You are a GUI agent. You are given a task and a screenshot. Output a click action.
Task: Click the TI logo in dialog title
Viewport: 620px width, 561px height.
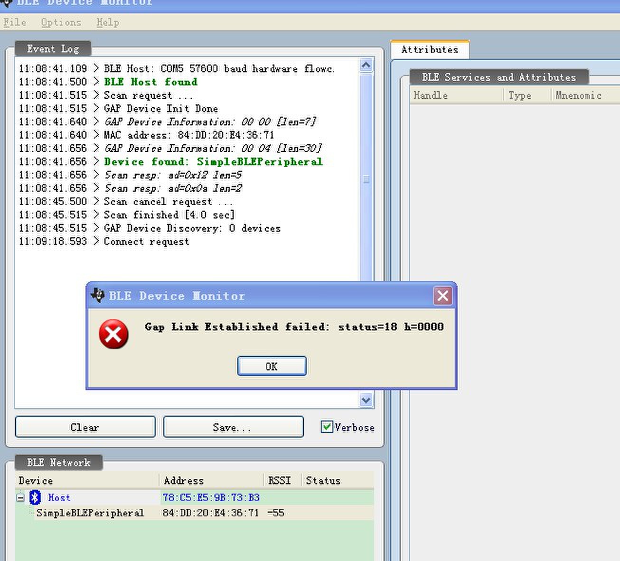[98, 295]
